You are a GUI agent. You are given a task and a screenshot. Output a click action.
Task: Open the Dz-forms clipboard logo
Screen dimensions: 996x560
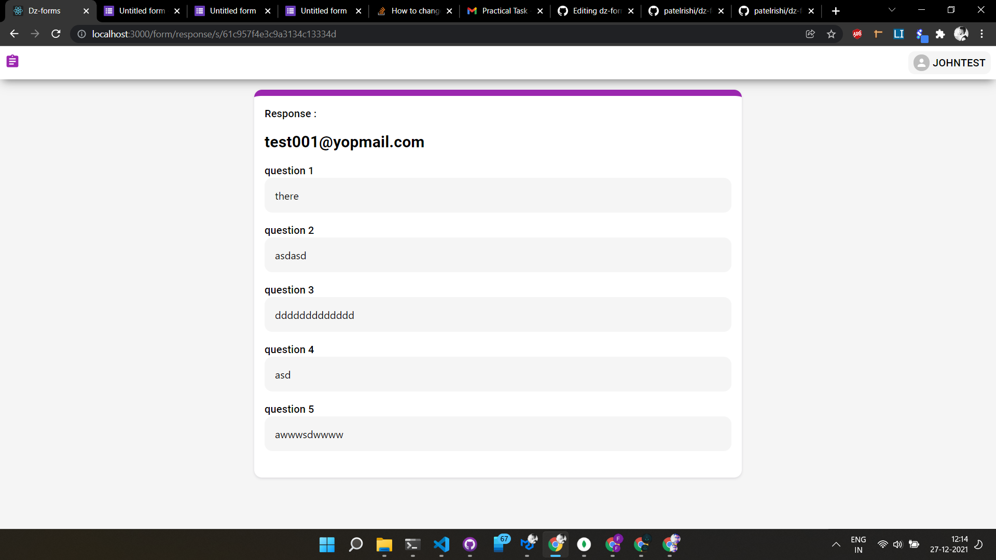(12, 61)
